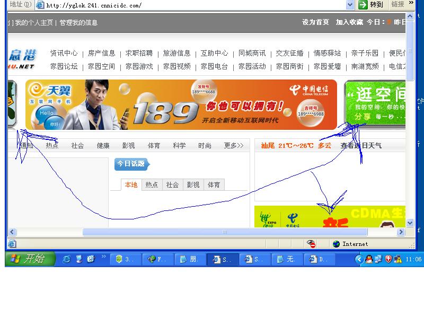Screen dimensions: 424x318
Task: Open 交友征婚 navigation item
Action: click(289, 53)
